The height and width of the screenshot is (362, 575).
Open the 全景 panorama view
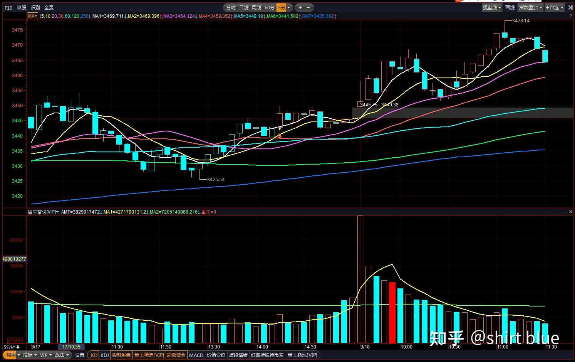[49, 8]
